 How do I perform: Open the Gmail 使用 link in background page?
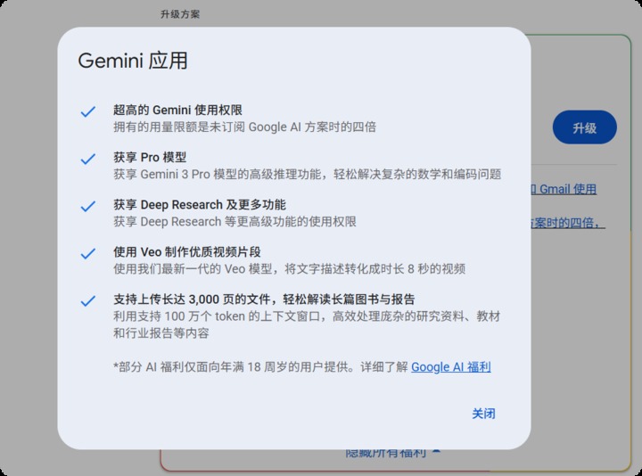point(564,189)
